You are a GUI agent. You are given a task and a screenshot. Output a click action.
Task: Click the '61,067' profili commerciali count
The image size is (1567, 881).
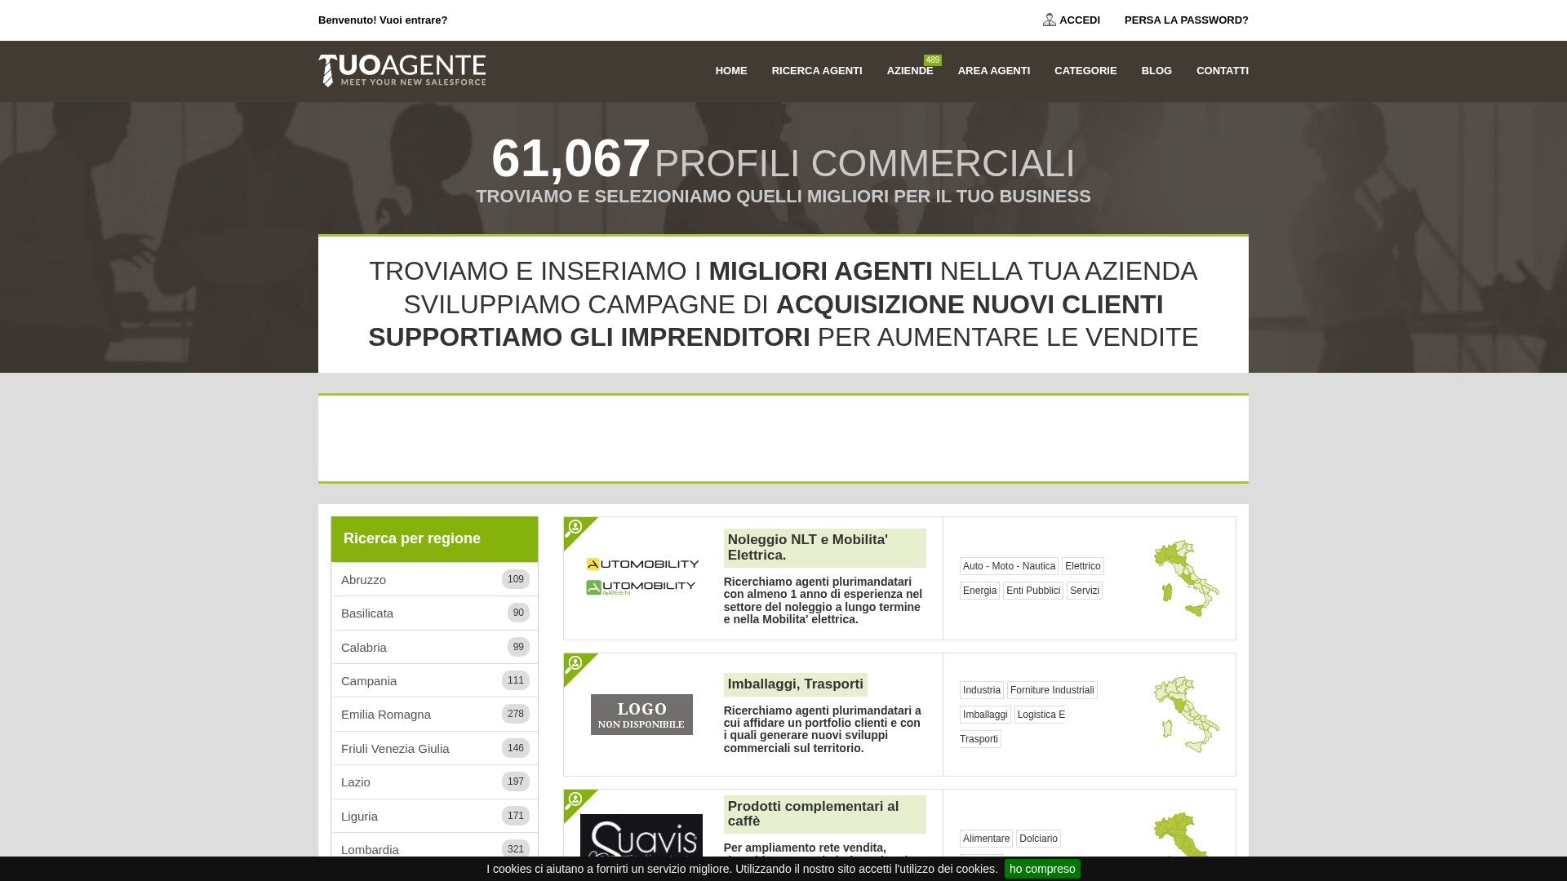click(x=571, y=158)
